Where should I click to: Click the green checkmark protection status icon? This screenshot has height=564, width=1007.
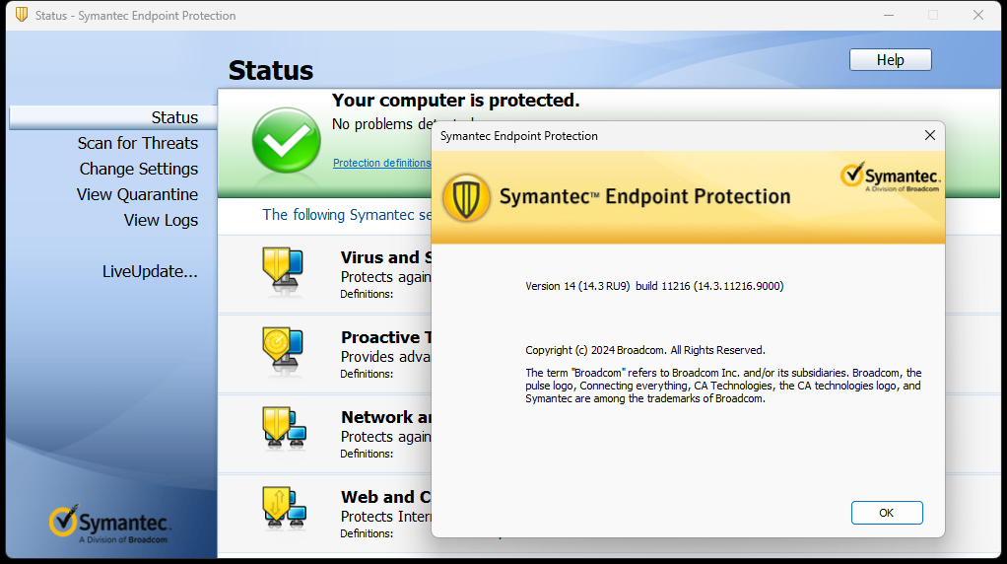286,141
